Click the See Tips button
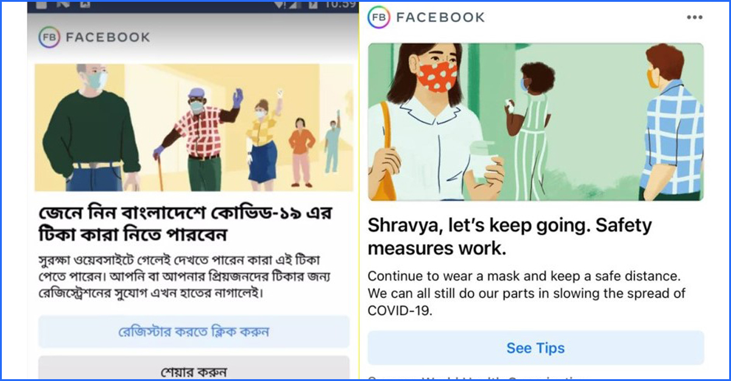The height and width of the screenshot is (381, 731). tap(535, 348)
